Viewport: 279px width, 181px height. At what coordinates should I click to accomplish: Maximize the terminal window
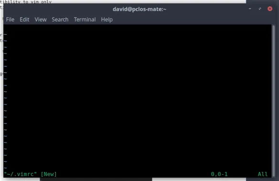coord(260,9)
